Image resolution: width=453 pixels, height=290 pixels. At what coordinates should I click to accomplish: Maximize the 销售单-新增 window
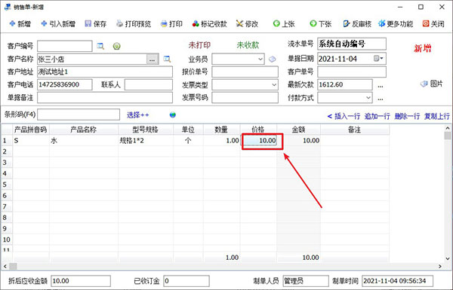pyautogui.click(x=421, y=7)
